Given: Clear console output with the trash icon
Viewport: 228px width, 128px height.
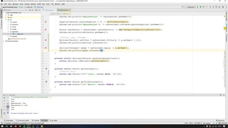Looking at the screenshot, I should (x=8, y=113).
